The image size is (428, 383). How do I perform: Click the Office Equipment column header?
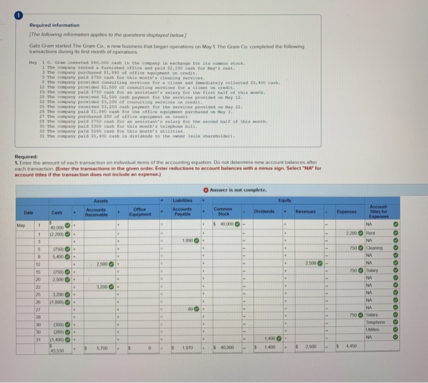140,212
